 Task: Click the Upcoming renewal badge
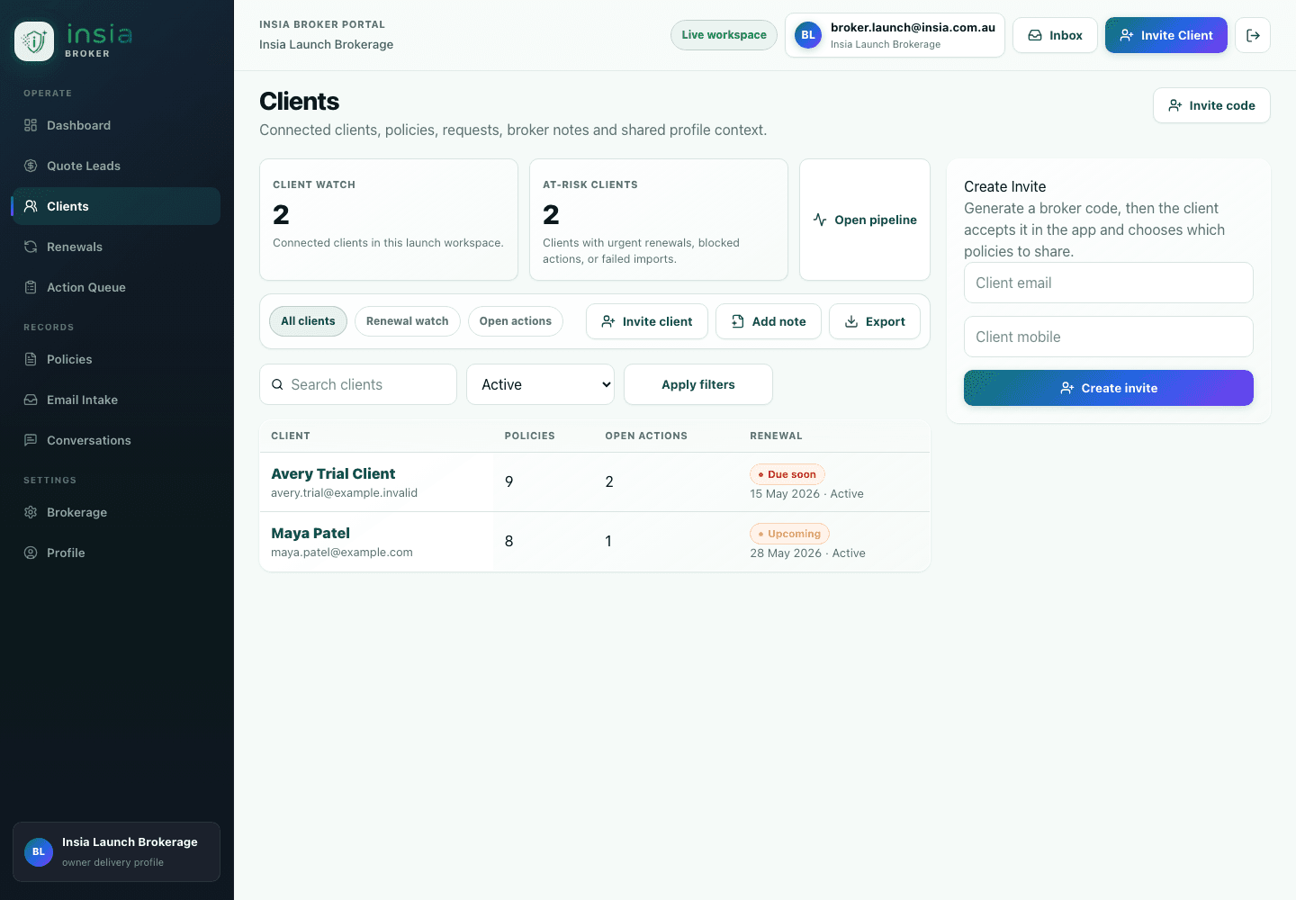[789, 534]
